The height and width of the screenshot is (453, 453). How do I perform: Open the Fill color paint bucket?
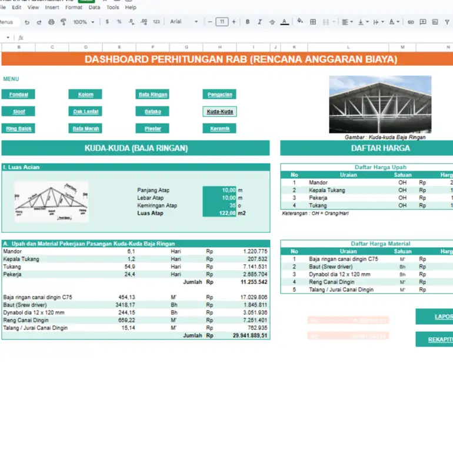click(x=300, y=21)
